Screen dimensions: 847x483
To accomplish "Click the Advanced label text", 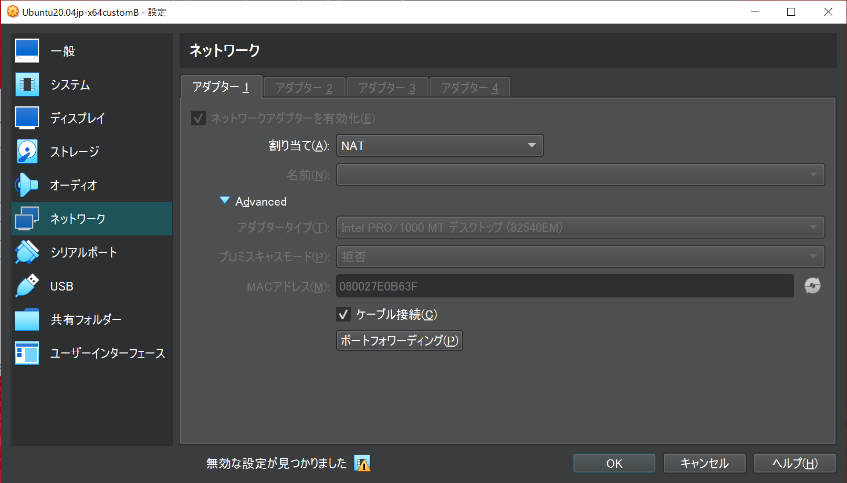I will (x=261, y=201).
